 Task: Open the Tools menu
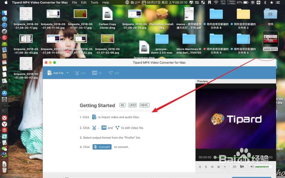(94, 3)
